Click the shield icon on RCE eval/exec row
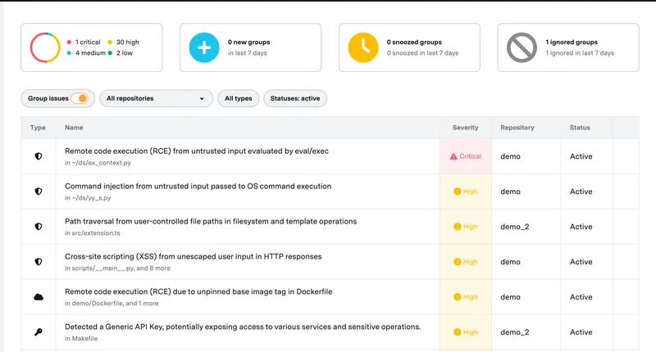The height and width of the screenshot is (352, 656). [38, 156]
